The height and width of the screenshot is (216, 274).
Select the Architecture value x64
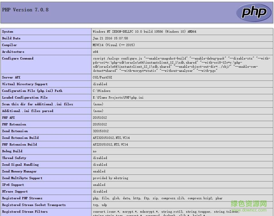95,52
